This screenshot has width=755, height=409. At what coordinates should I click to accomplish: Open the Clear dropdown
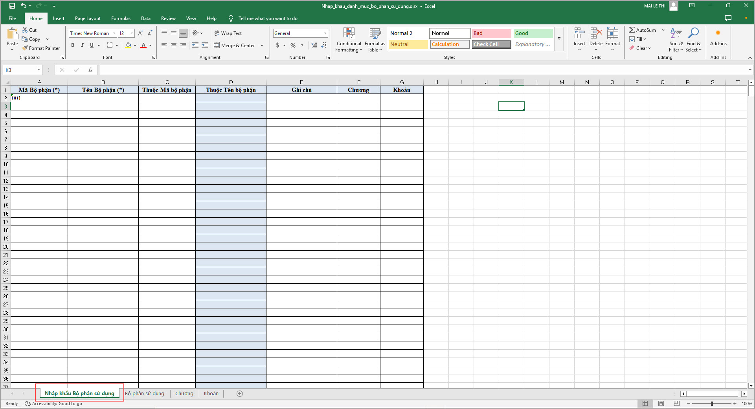[x=640, y=48]
